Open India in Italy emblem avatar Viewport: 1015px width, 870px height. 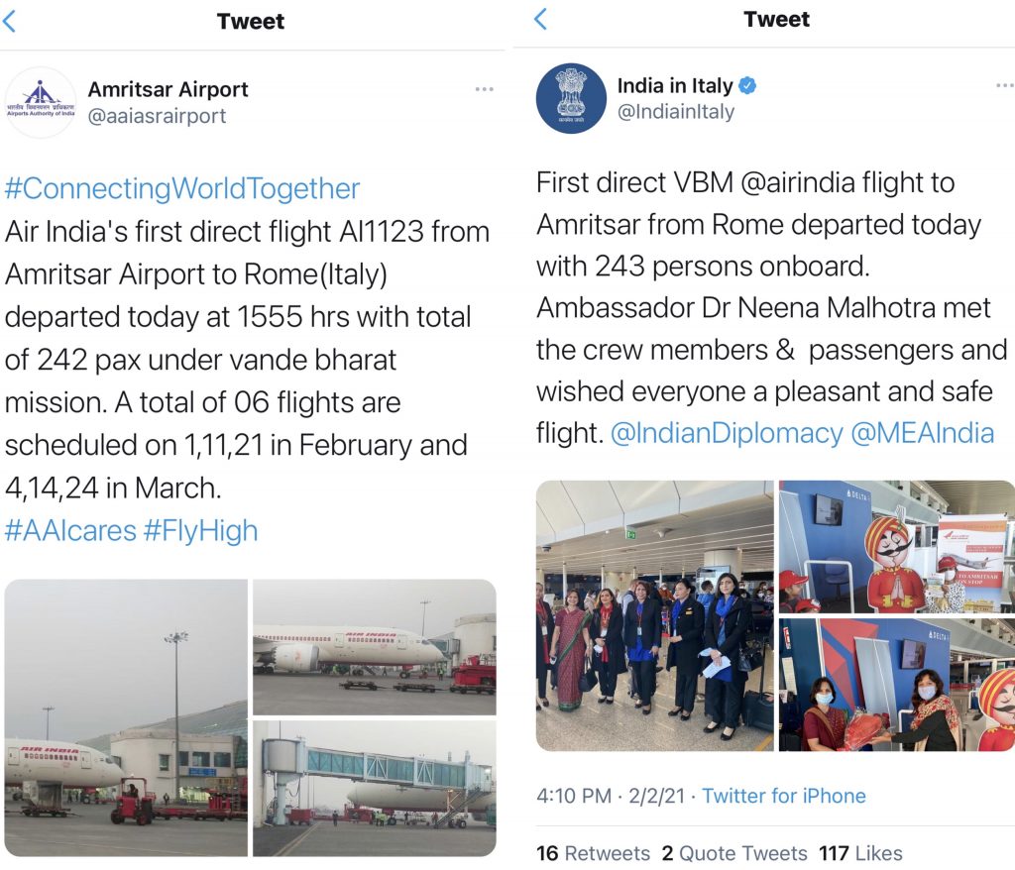point(570,98)
